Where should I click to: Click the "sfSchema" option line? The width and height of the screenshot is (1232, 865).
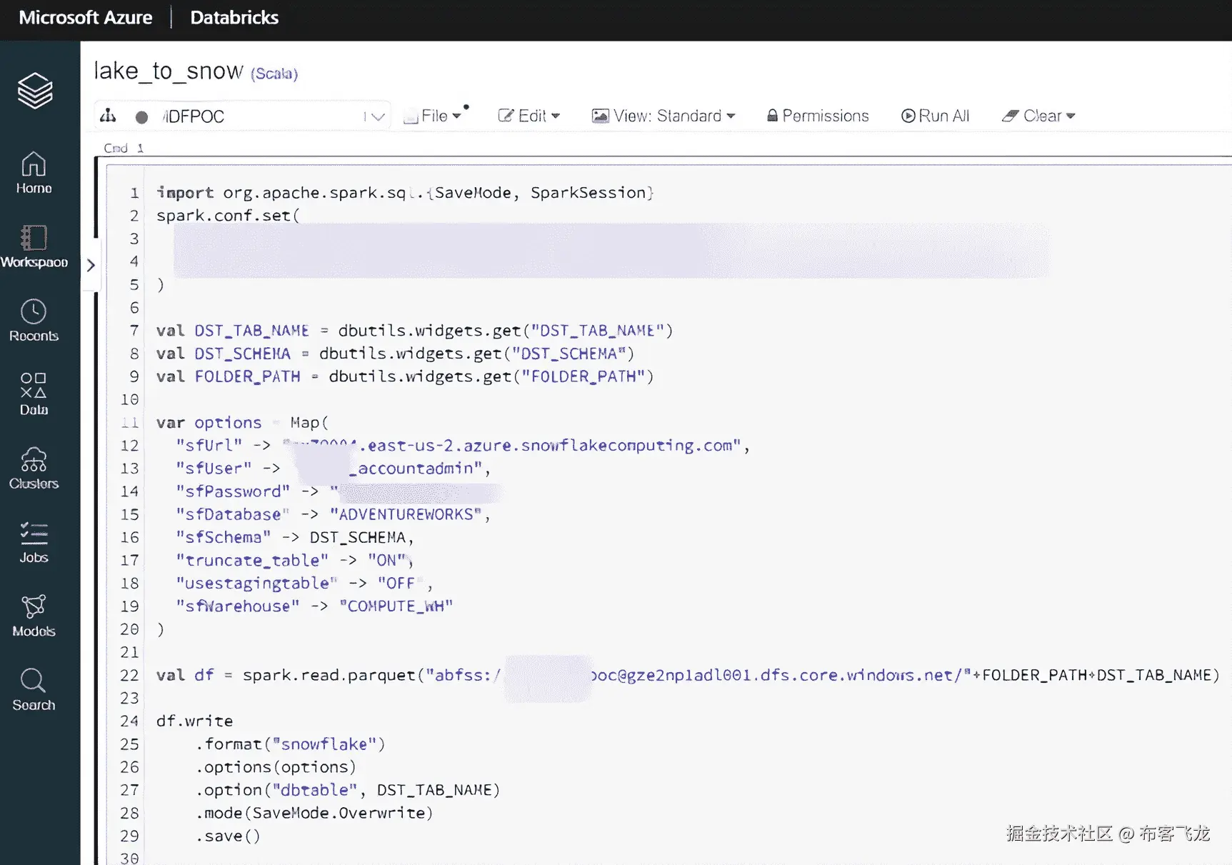click(x=295, y=537)
